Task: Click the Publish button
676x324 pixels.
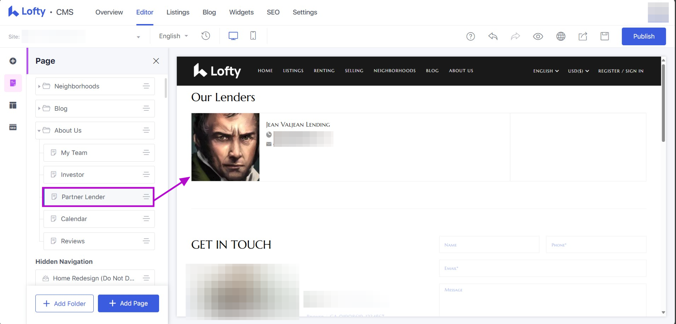Action: (x=643, y=36)
